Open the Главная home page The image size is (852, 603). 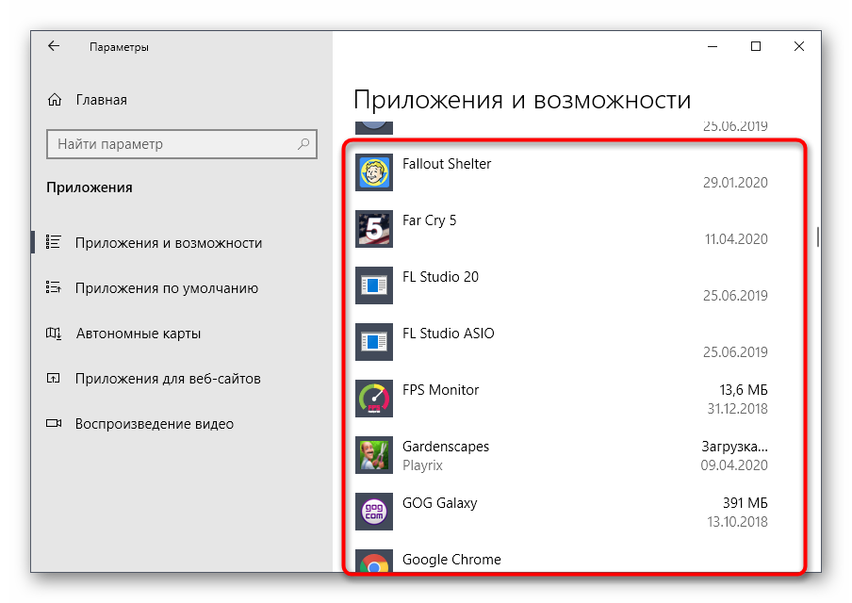point(101,100)
